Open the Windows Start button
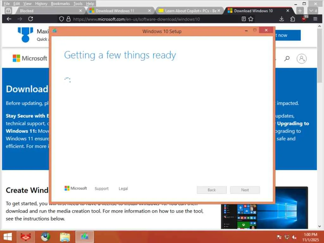The height and width of the screenshot is (243, 324). click(x=8, y=237)
